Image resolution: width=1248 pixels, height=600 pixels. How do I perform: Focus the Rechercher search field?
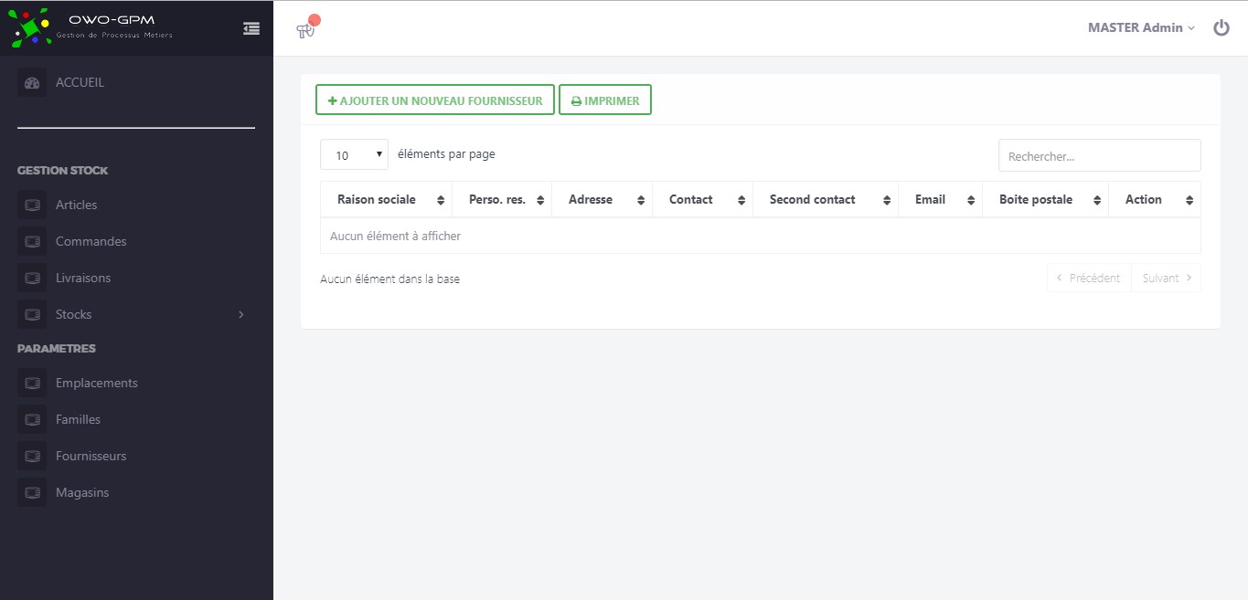(x=1099, y=156)
